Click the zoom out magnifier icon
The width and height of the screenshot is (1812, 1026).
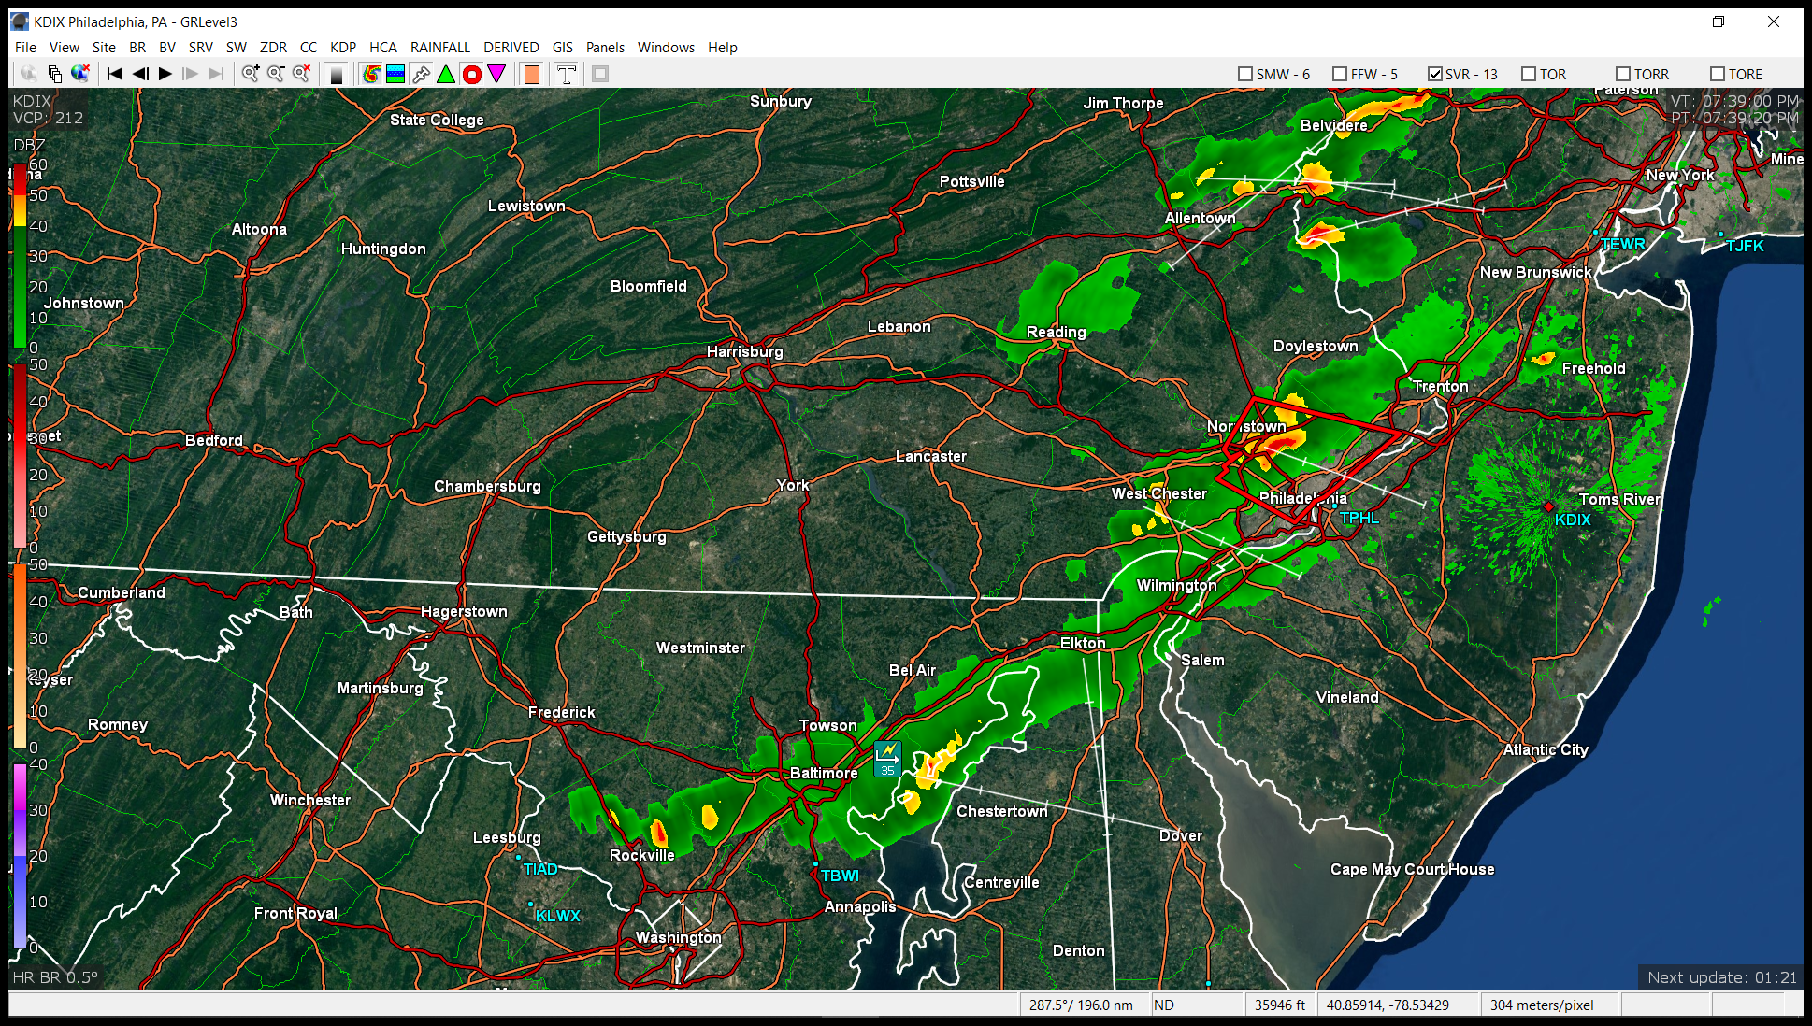(x=276, y=74)
